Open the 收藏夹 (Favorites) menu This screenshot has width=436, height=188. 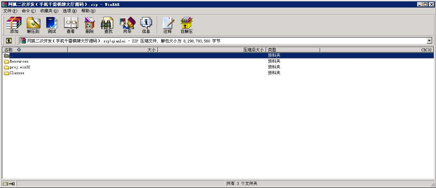(49, 11)
